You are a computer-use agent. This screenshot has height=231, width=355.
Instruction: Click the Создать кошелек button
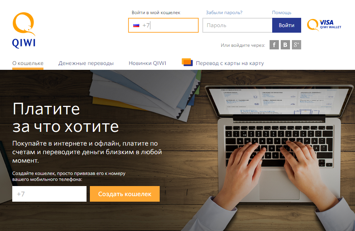coord(125,194)
